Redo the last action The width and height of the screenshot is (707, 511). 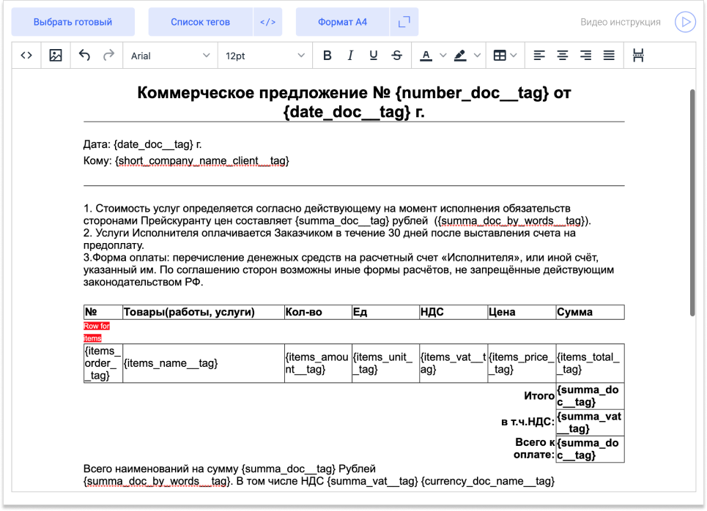[x=108, y=56]
